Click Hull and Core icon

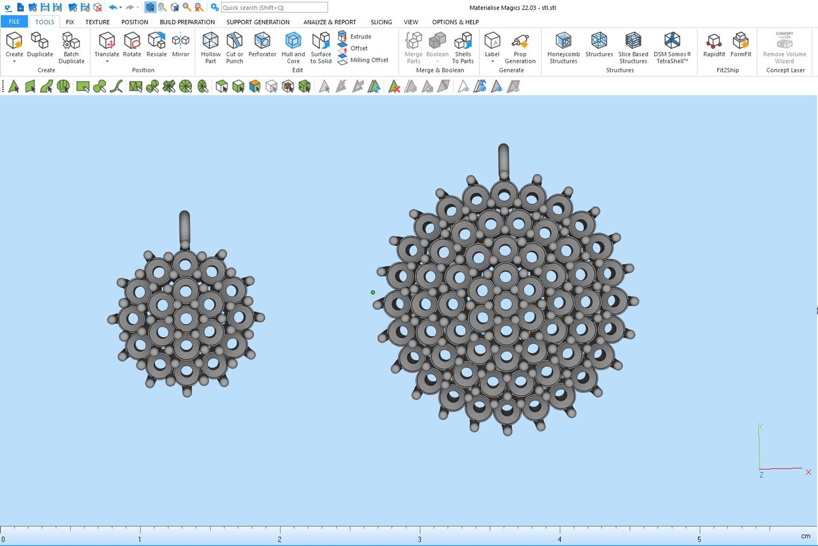coord(293,40)
